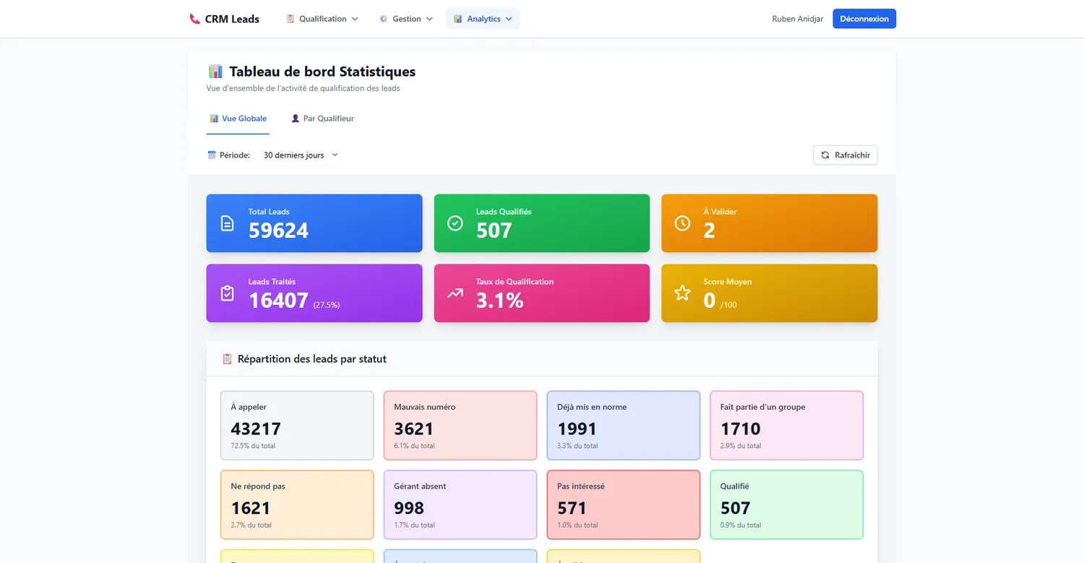Screen dimensions: 1084x563
Task: Select the Taux de Qualification 3.1% card
Action: point(542,293)
